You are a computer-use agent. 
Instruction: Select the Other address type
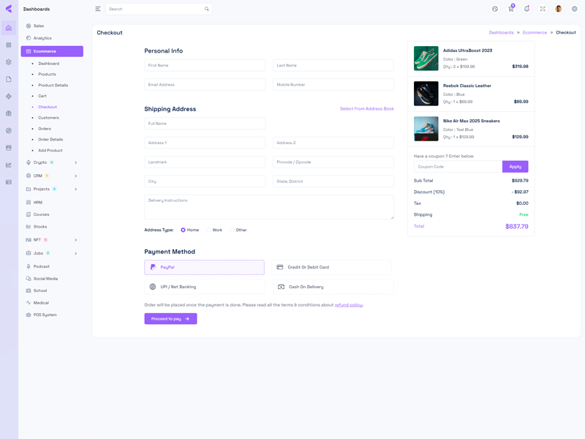tap(232, 230)
